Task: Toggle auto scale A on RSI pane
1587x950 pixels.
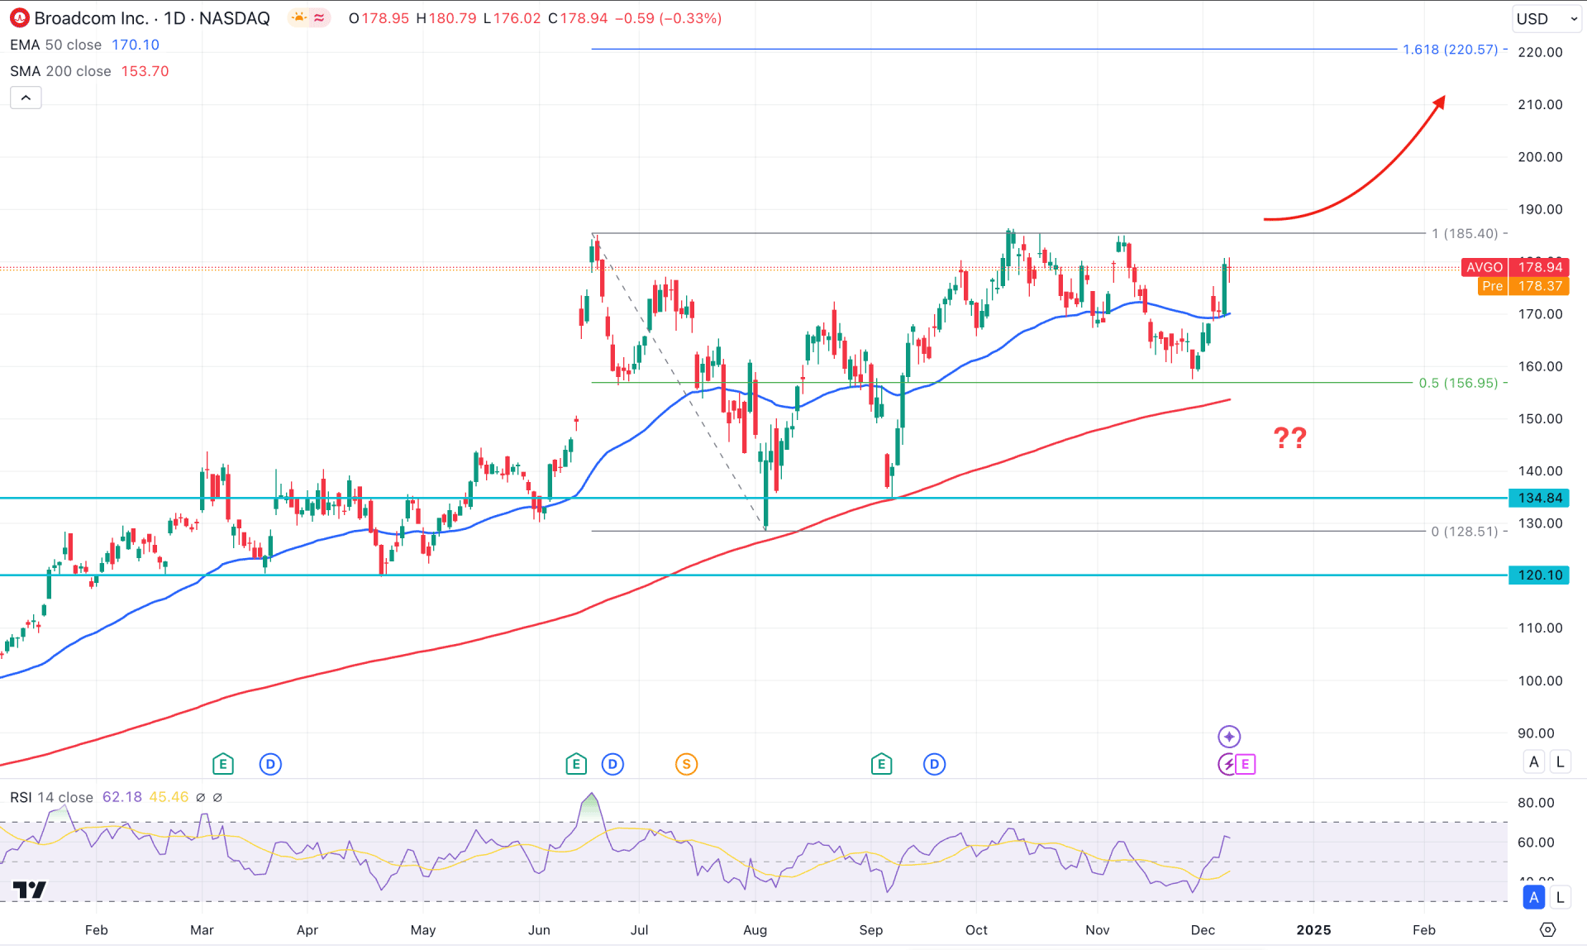Action: [1534, 897]
